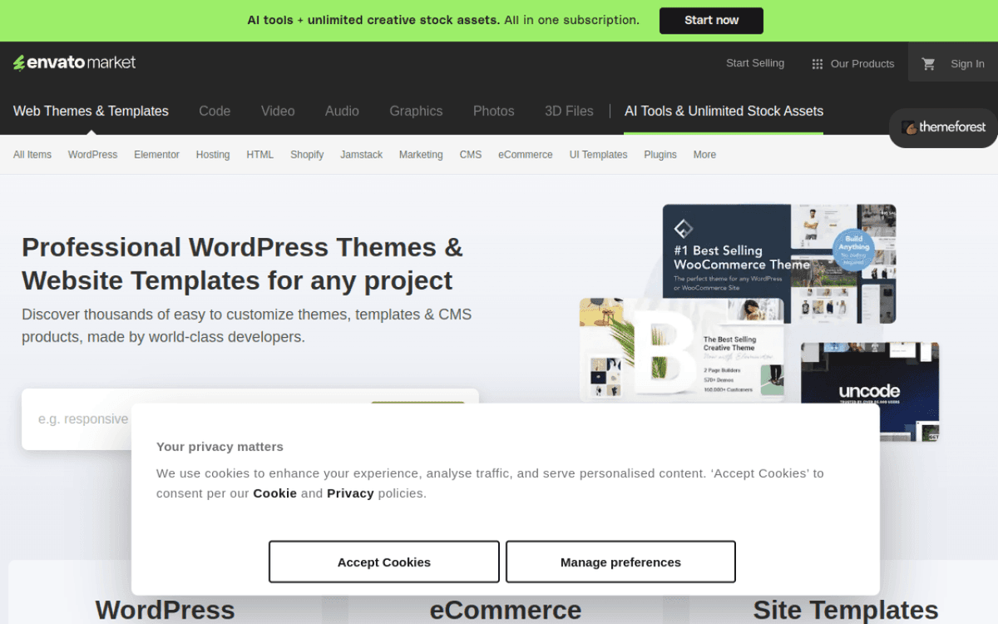Open the Video category tab
The width and height of the screenshot is (998, 624).
click(278, 111)
